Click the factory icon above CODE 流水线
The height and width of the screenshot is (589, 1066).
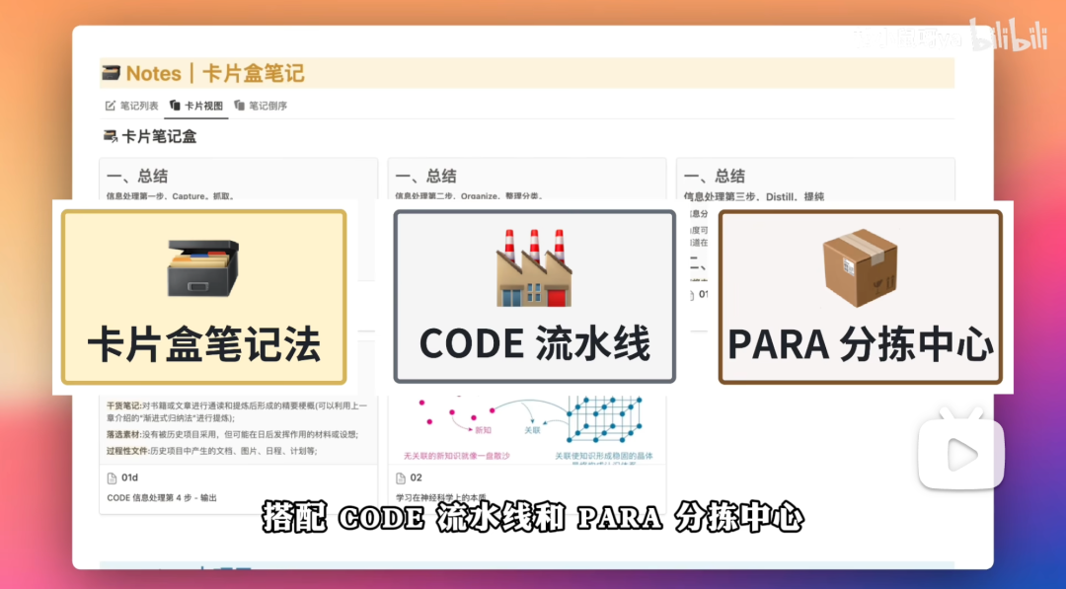[534, 267]
